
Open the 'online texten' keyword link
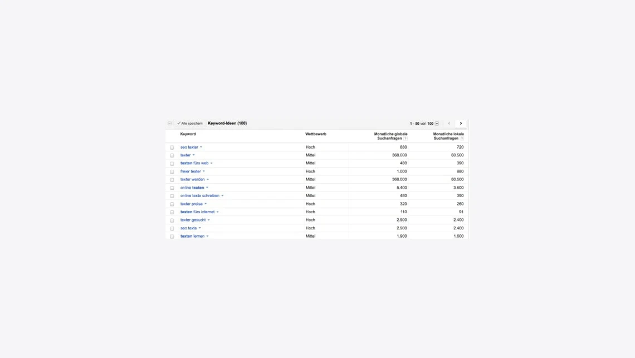pyautogui.click(x=192, y=188)
